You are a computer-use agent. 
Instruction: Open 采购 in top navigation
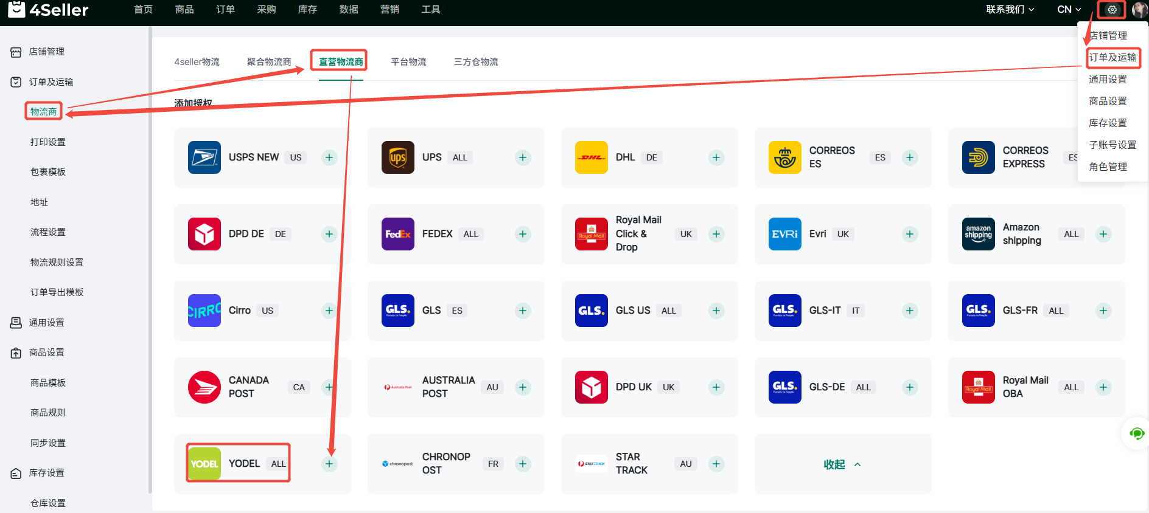(267, 10)
